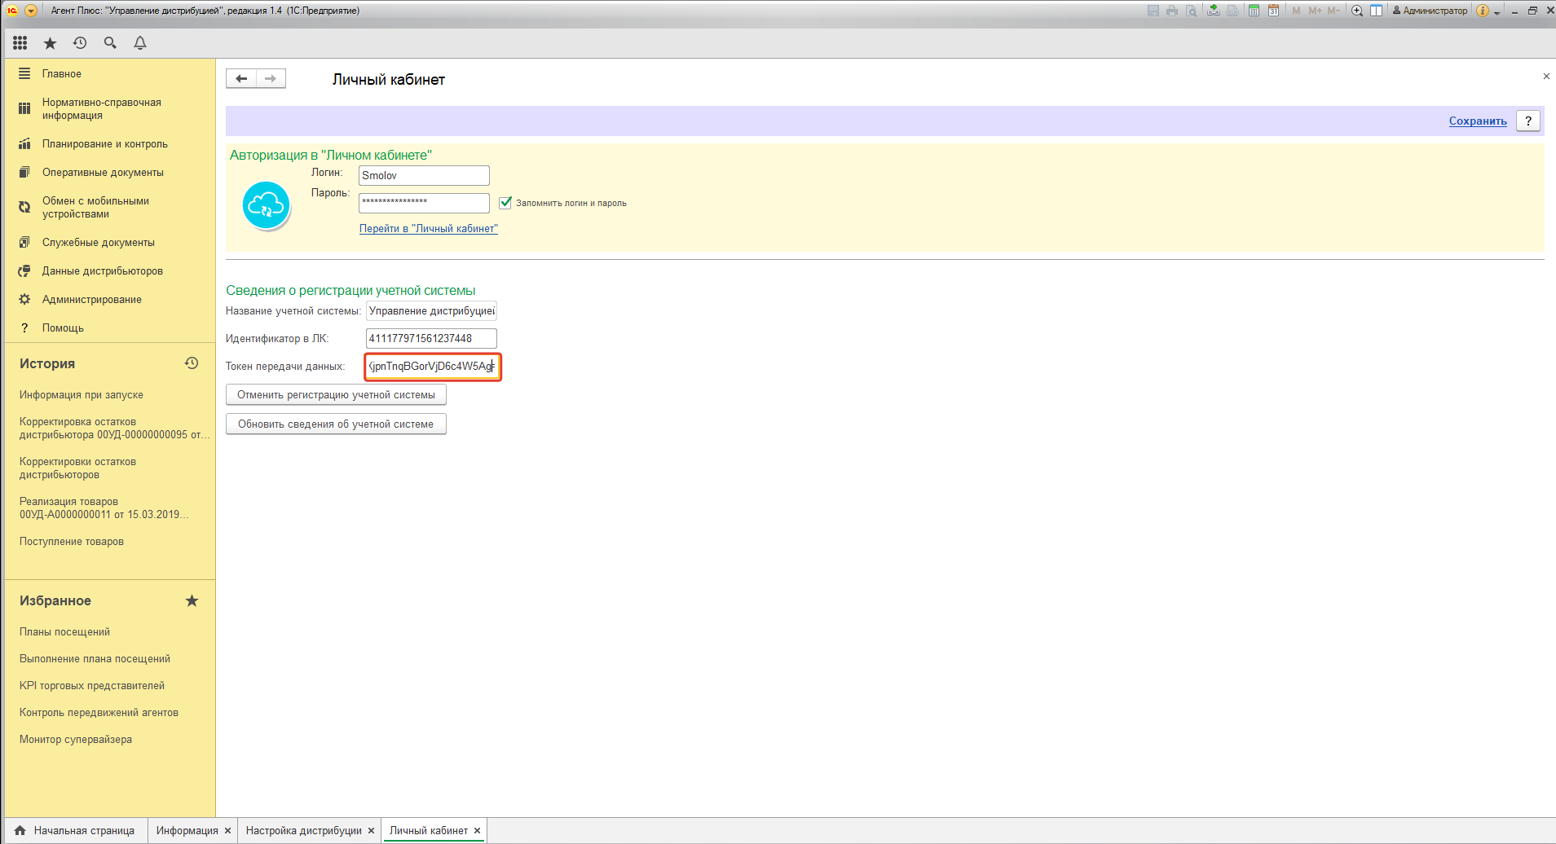Screen dimensions: 1556x844
Task: Open Выполнение плана посещений favorite
Action: pos(95,658)
